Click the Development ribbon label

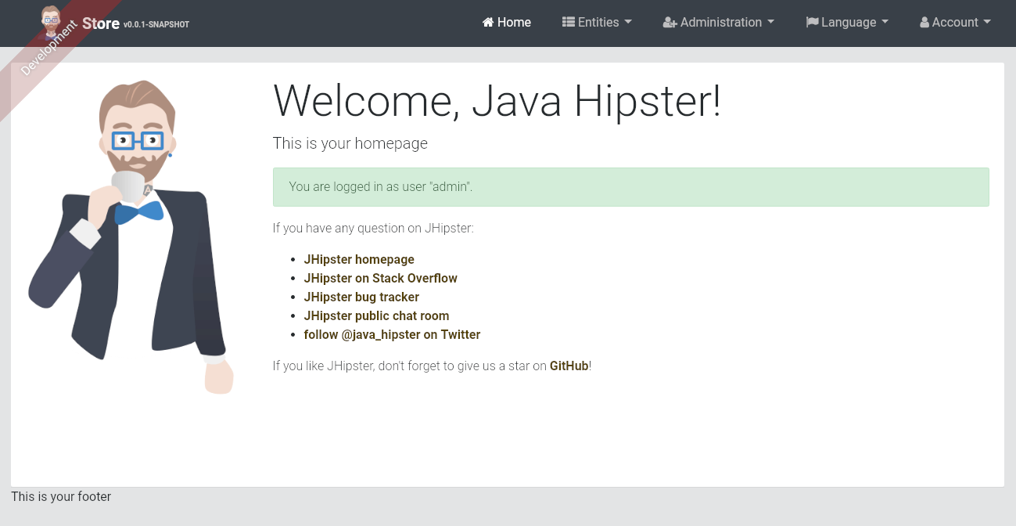coord(48,49)
